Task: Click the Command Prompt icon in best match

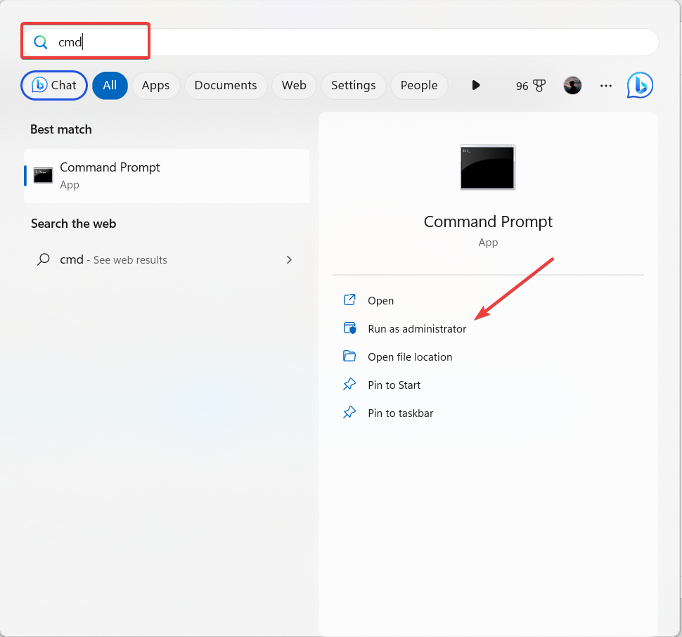Action: [x=43, y=175]
